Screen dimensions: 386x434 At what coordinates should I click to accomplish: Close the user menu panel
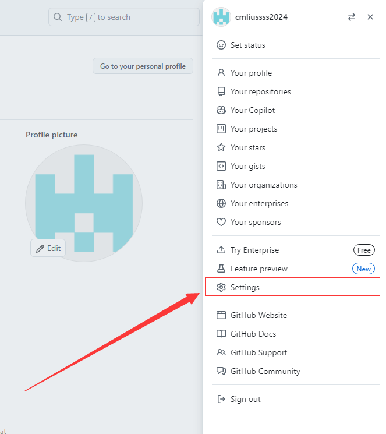coord(370,17)
